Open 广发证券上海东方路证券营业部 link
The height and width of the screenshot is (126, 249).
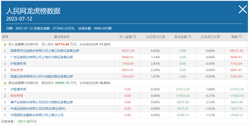tap(42, 57)
